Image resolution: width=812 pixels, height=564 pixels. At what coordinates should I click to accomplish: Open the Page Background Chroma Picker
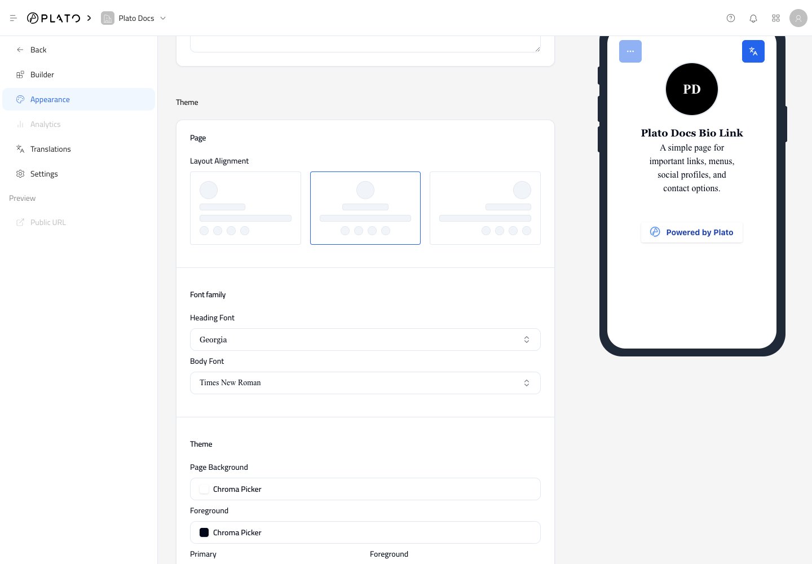tap(365, 489)
